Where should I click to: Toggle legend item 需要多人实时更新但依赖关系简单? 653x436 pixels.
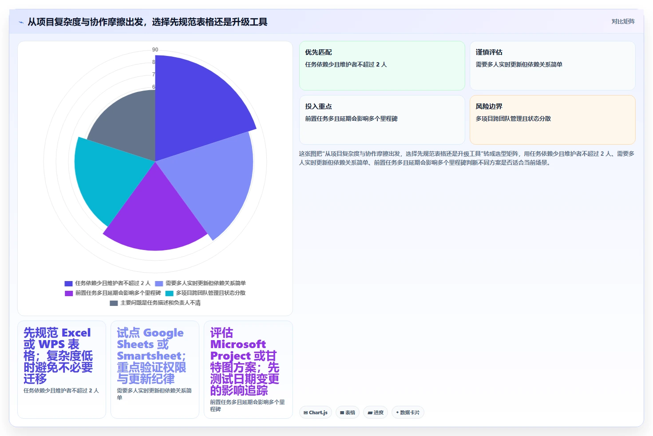coord(200,283)
